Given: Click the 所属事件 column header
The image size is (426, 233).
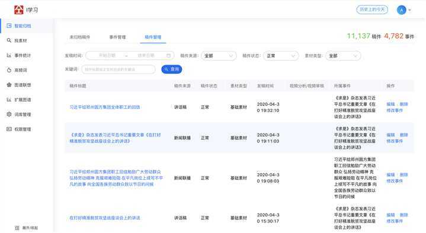Looking at the screenshot, I should click(342, 86).
